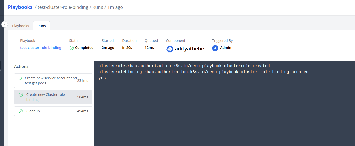Click the adityathebe component name
The width and height of the screenshot is (355, 146).
189,49
